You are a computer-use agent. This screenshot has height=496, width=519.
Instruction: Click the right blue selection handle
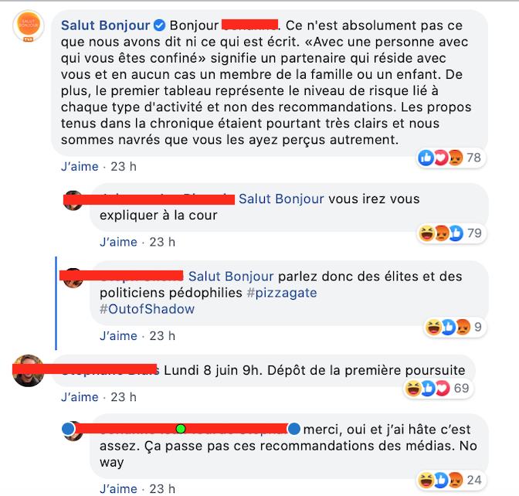294,429
